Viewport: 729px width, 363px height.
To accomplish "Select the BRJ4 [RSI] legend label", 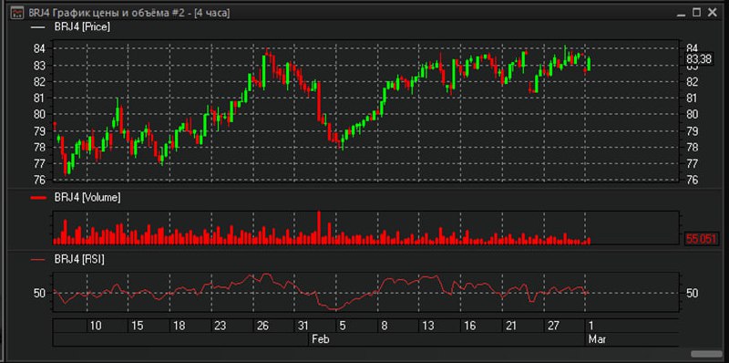I will (79, 260).
